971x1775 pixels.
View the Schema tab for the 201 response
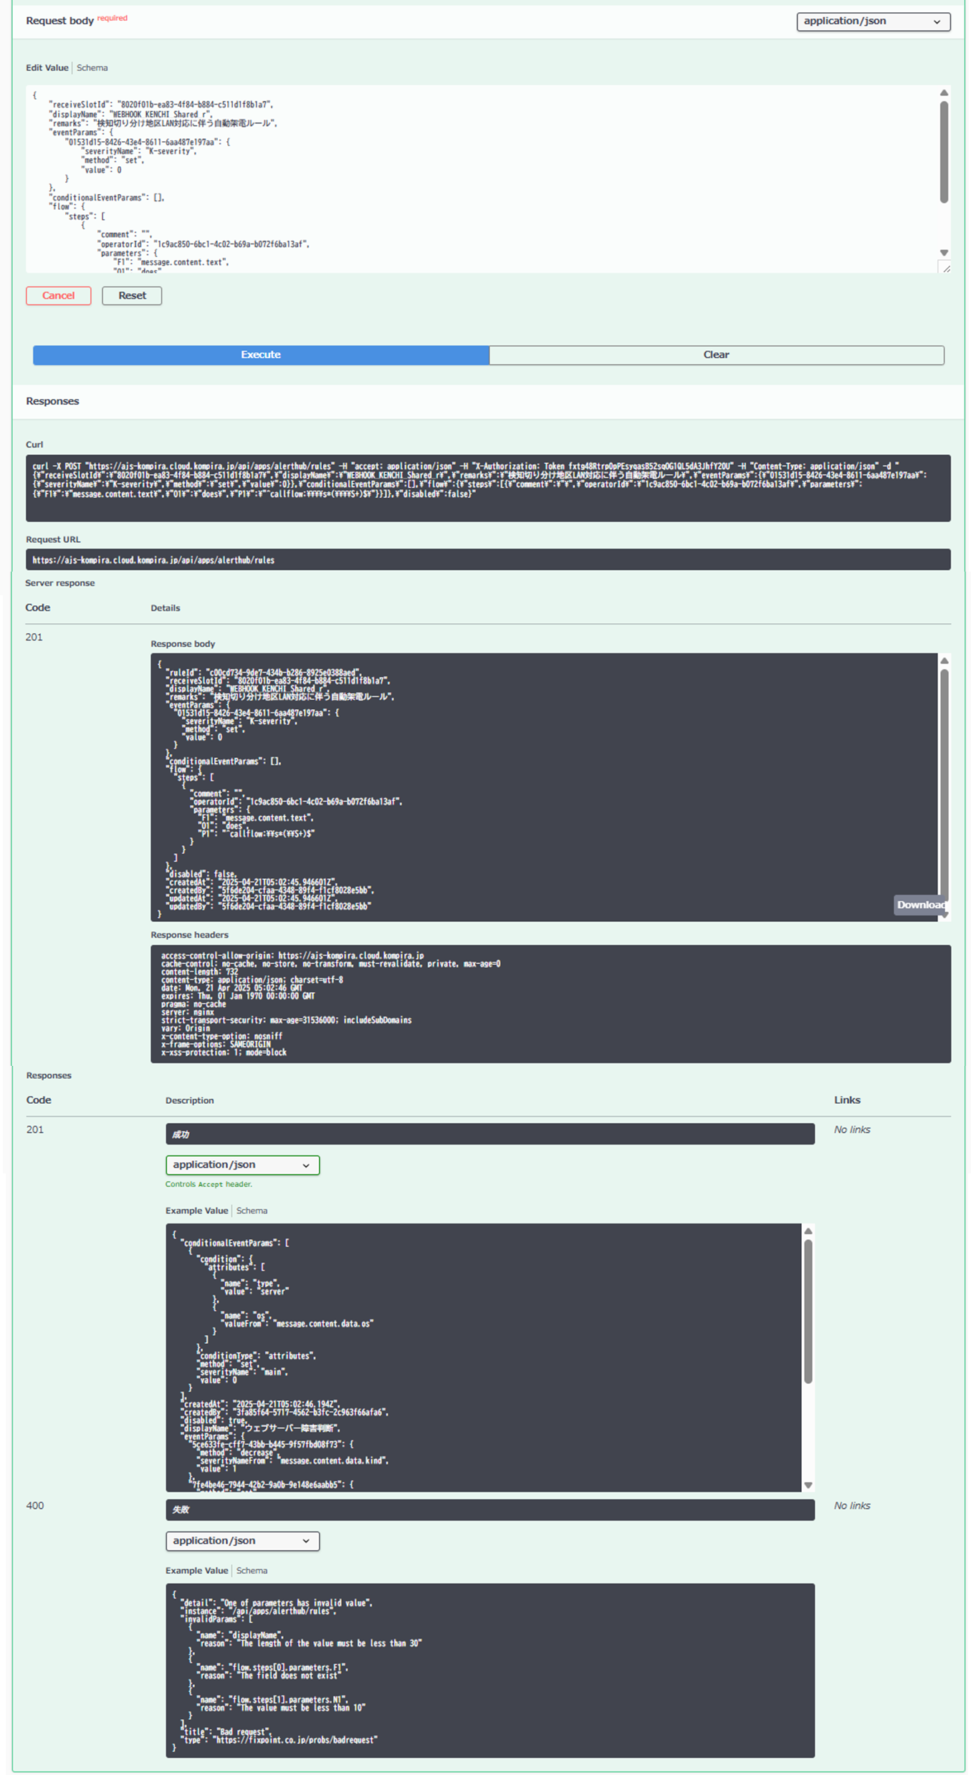(x=252, y=1211)
